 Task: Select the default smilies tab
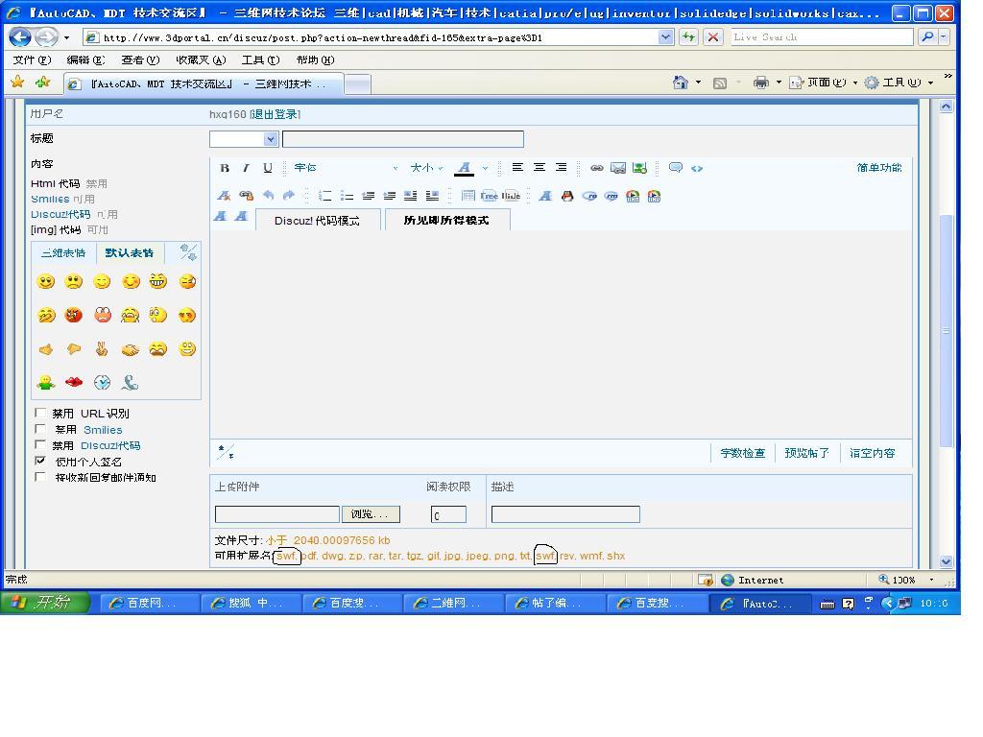(x=130, y=253)
